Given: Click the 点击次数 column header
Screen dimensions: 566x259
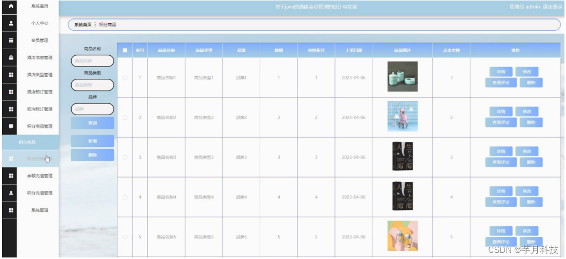Looking at the screenshot, I should click(x=451, y=51).
